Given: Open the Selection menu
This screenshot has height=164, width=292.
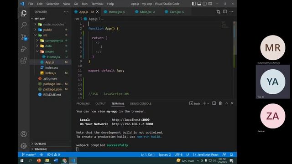Looking at the screenshot, I should 53,4.
